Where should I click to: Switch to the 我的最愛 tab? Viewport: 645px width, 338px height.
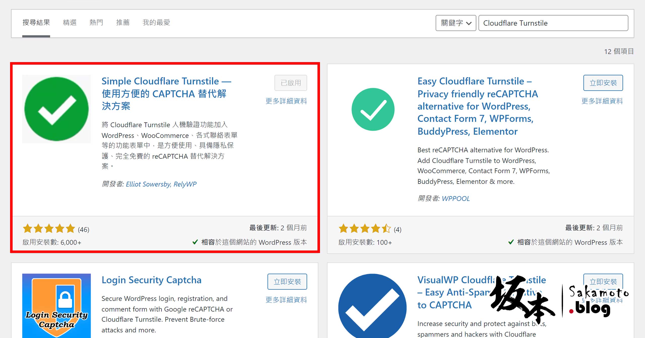(x=156, y=23)
